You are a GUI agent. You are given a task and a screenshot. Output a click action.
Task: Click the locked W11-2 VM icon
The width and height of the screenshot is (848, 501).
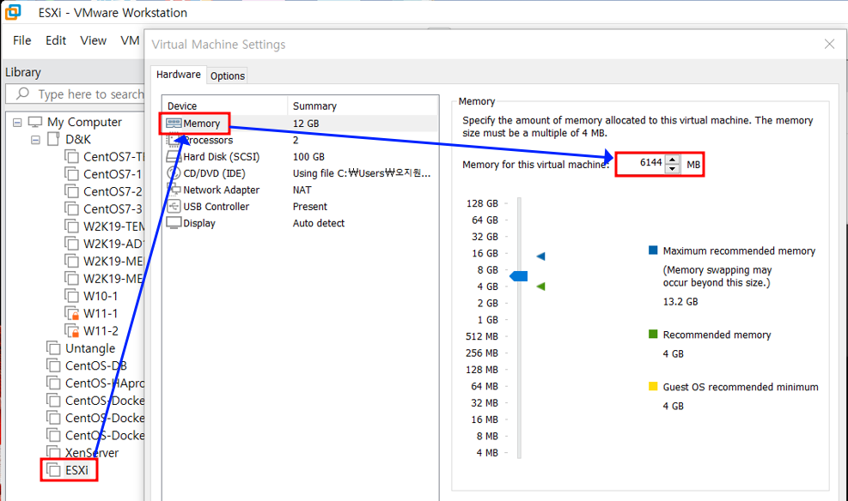71,330
